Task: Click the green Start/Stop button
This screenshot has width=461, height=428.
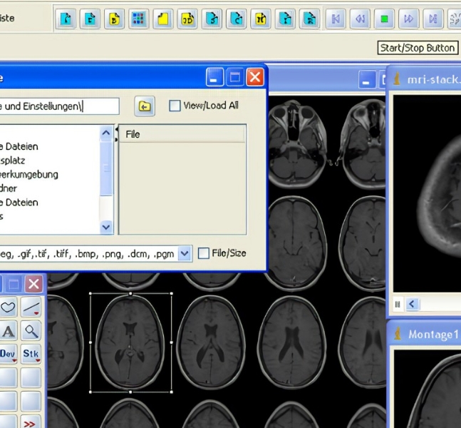Action: click(384, 19)
